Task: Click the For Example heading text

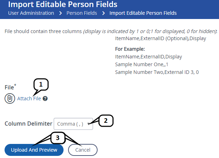Action: (130, 49)
